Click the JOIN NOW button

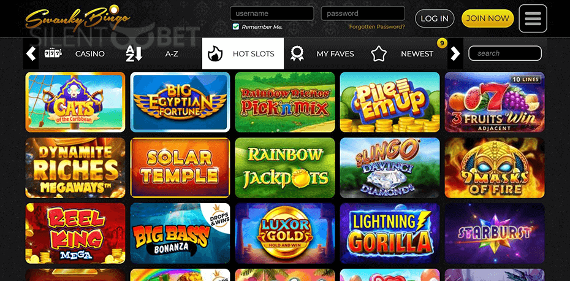click(487, 18)
